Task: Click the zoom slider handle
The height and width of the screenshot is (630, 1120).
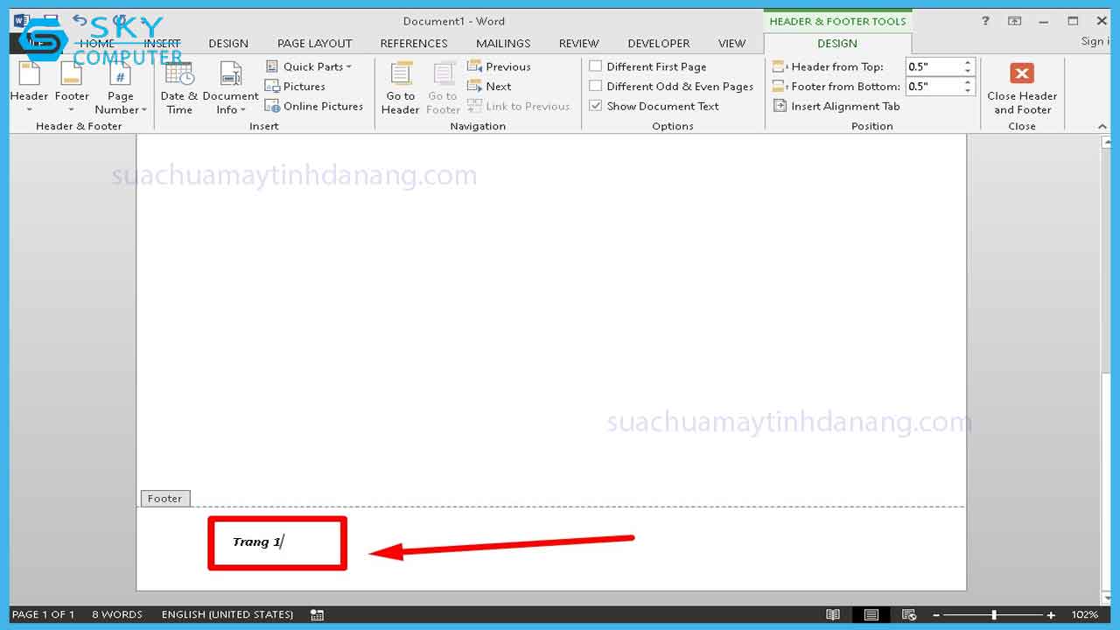Action: [994, 614]
